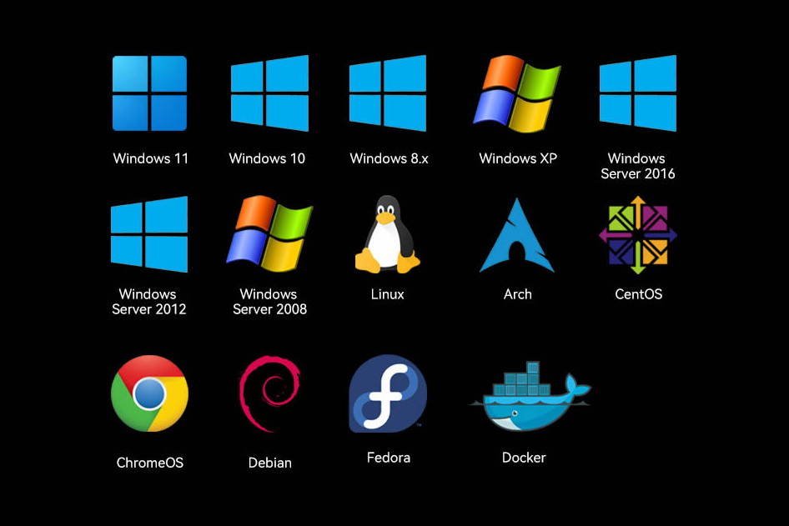Click the "CentOS" label
The height and width of the screenshot is (526, 789).
click(639, 294)
